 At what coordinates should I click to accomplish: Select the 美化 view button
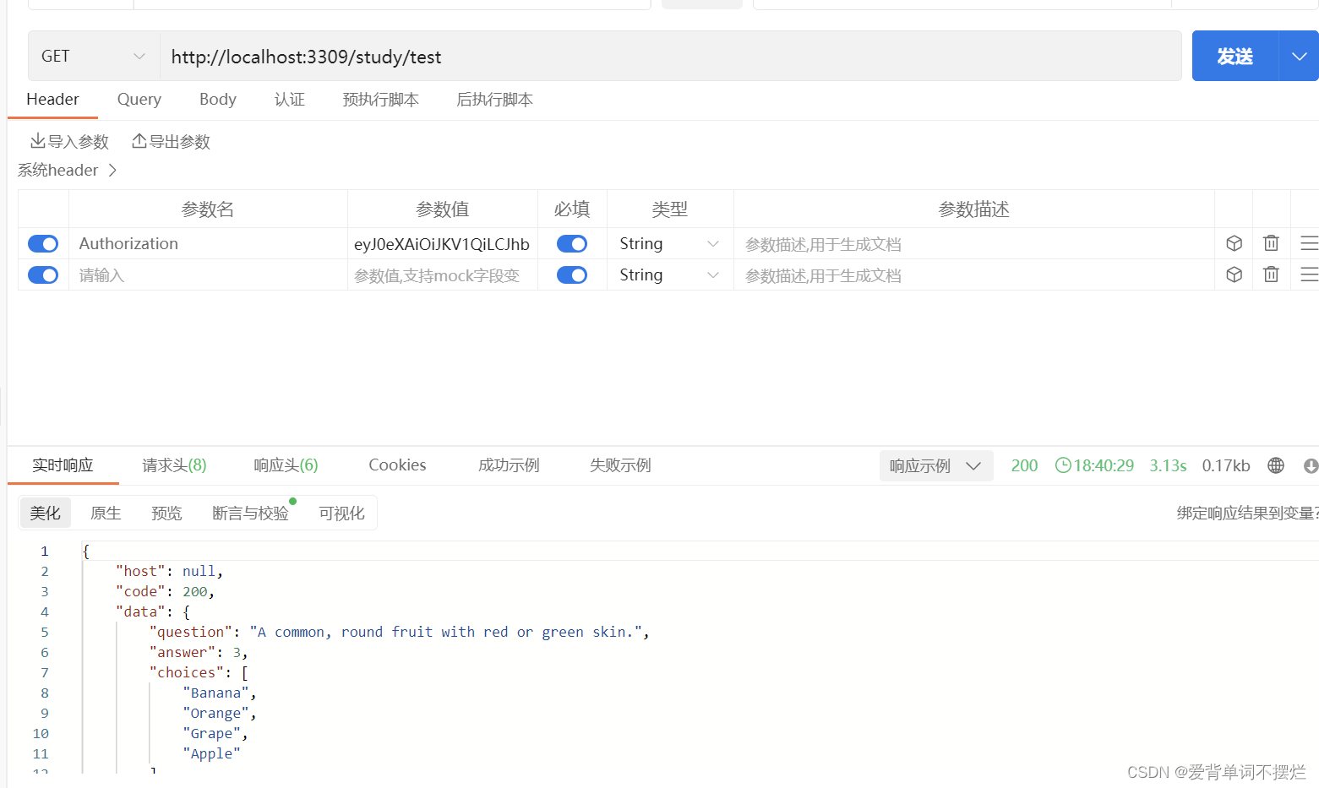tap(46, 513)
